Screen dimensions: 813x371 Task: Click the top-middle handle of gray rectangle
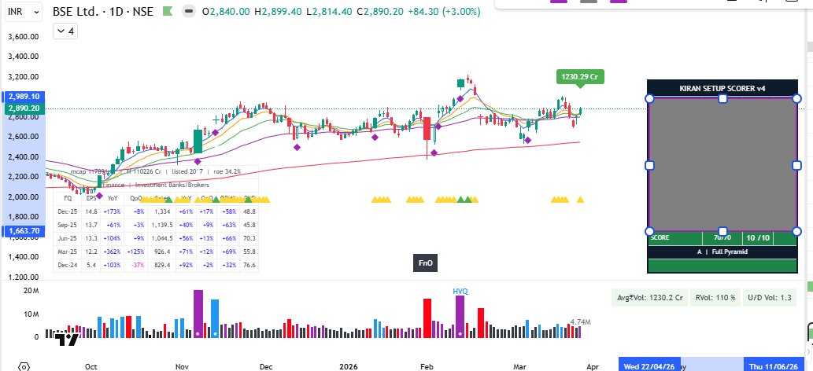(722, 98)
